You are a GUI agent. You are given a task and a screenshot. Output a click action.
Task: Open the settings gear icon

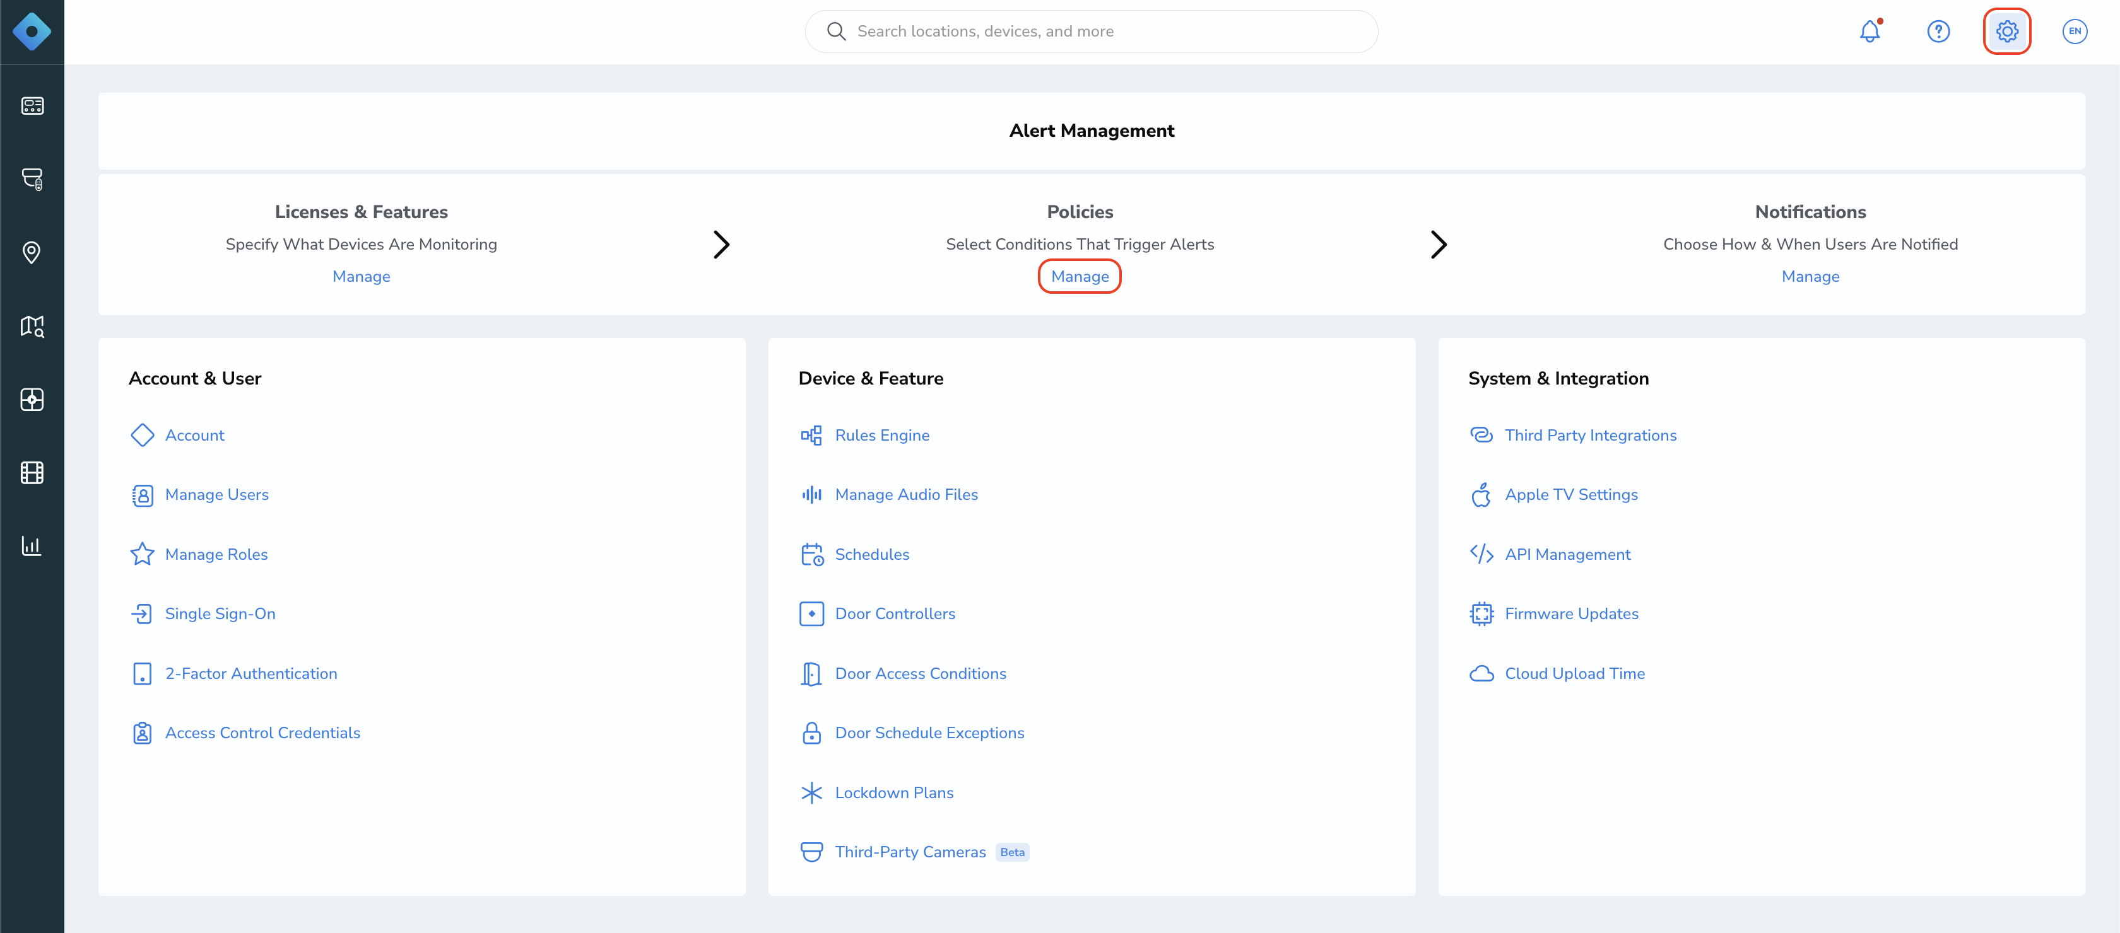coord(2007,32)
